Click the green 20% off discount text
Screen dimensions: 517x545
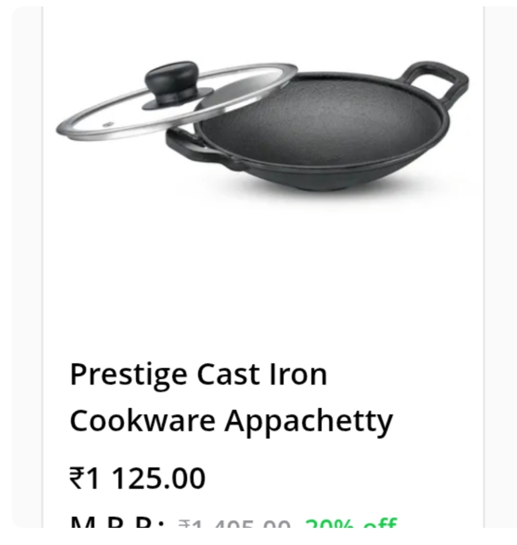click(350, 523)
